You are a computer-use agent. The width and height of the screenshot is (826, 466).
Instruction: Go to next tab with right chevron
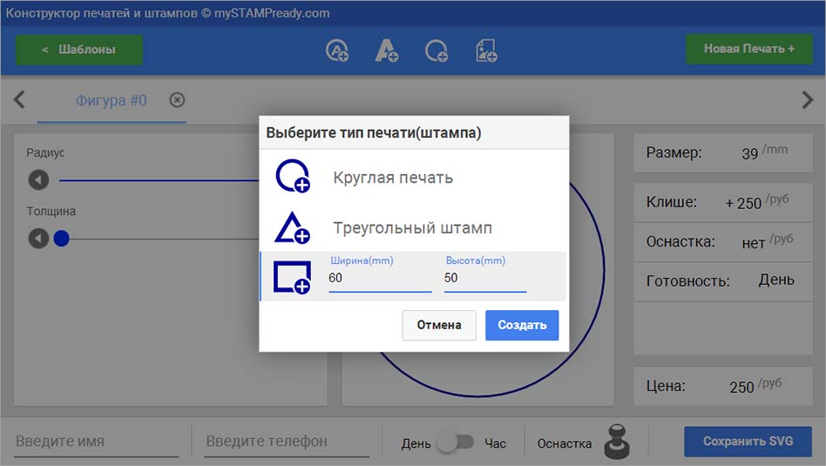pyautogui.click(x=807, y=99)
